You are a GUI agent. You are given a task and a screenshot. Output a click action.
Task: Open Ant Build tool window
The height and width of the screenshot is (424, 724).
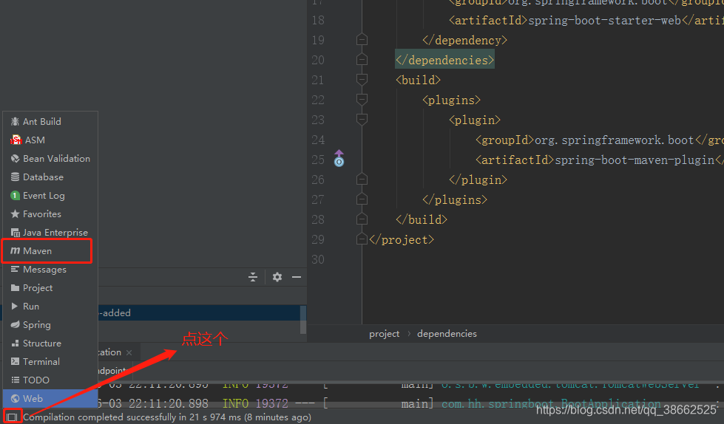click(50, 121)
